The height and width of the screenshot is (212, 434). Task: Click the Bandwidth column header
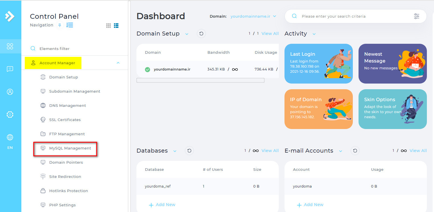pos(218,52)
